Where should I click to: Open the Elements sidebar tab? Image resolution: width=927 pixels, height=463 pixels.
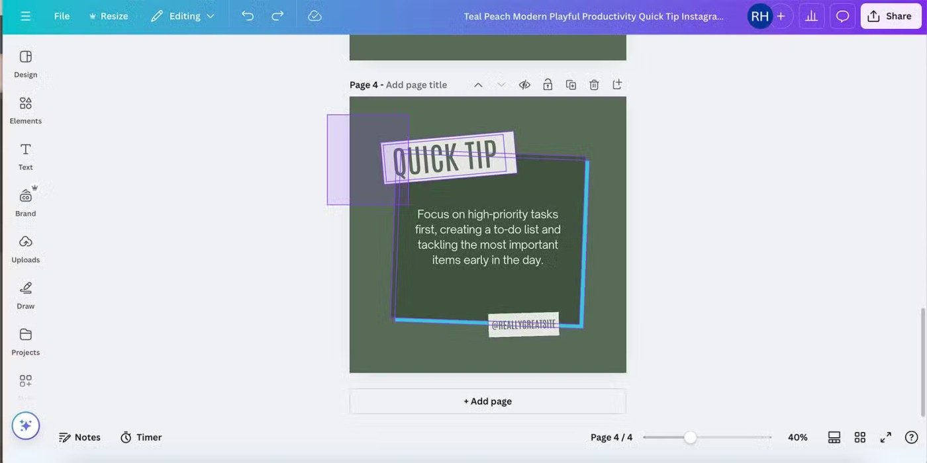click(x=26, y=110)
